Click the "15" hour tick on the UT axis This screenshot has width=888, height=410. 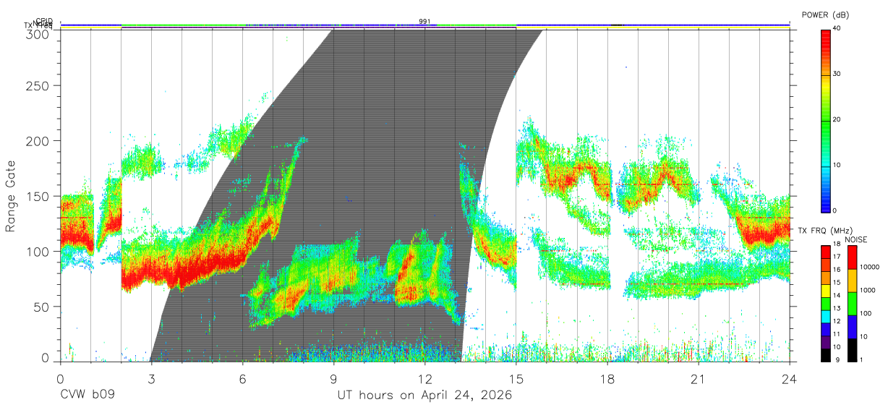click(x=516, y=380)
